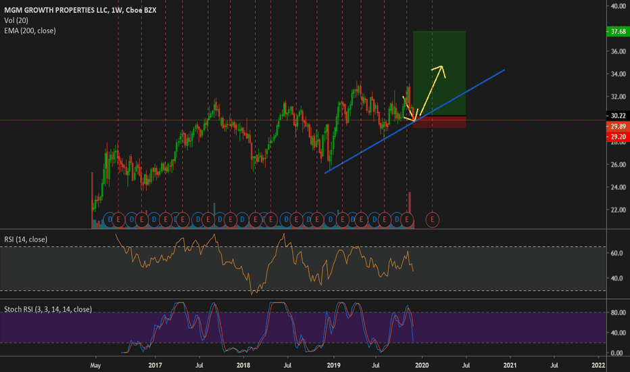Image resolution: width=630 pixels, height=372 pixels.
Task: Click the 40.0 RSI axis value
Action: point(618,278)
